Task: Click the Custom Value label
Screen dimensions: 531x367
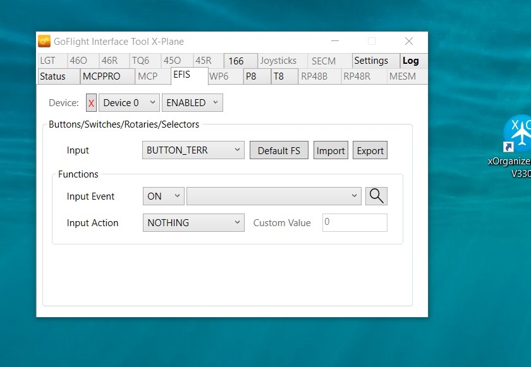Action: point(282,223)
